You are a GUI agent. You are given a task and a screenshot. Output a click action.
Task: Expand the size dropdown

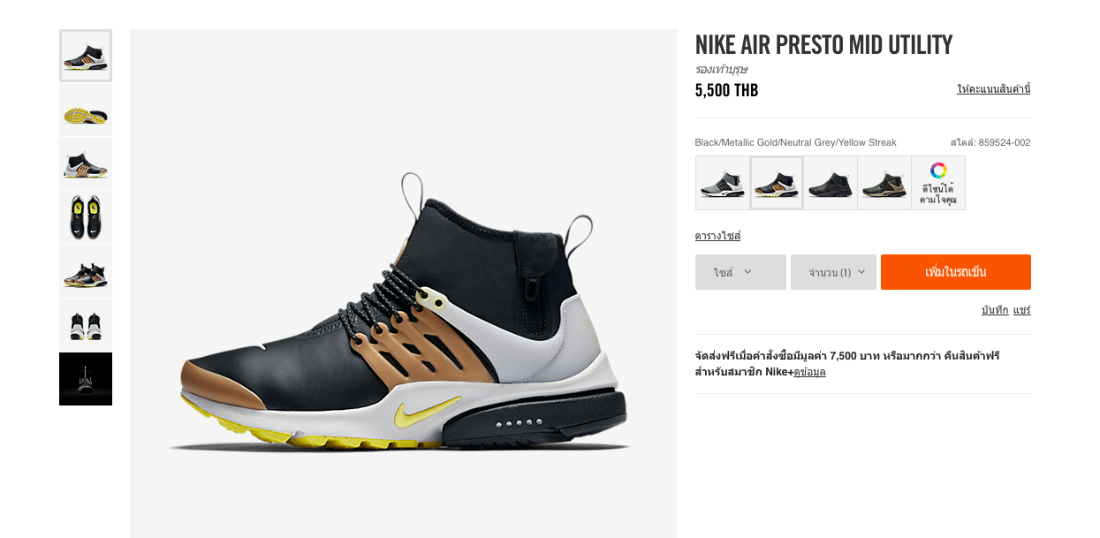740,272
